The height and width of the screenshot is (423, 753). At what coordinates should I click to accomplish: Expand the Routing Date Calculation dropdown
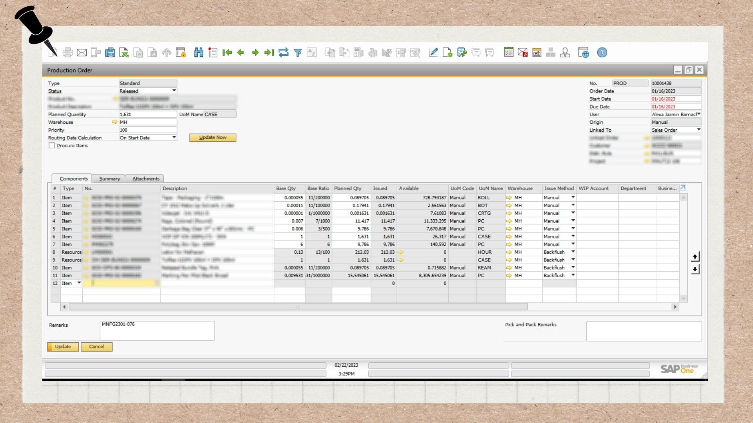174,137
